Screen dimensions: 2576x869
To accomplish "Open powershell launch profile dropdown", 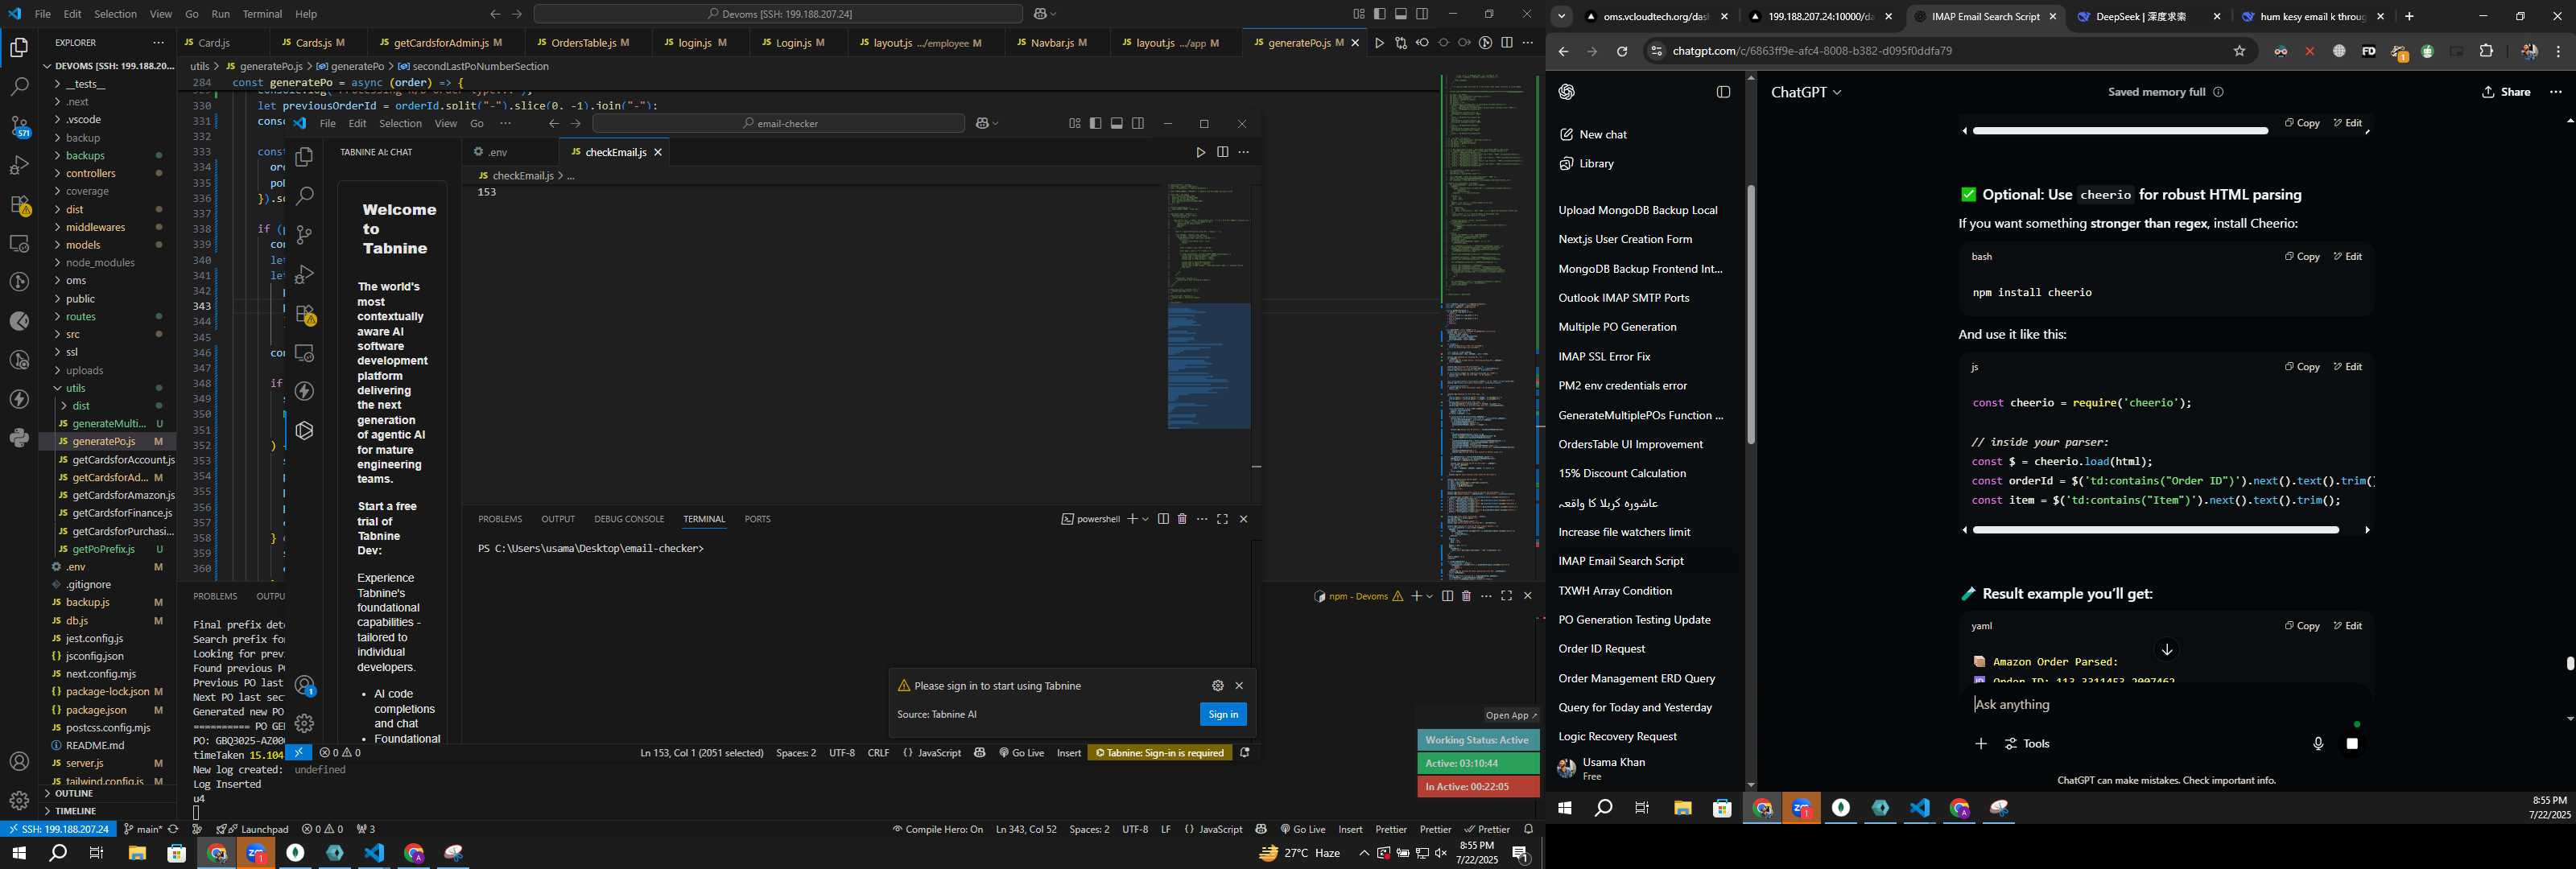I will [x=1146, y=519].
